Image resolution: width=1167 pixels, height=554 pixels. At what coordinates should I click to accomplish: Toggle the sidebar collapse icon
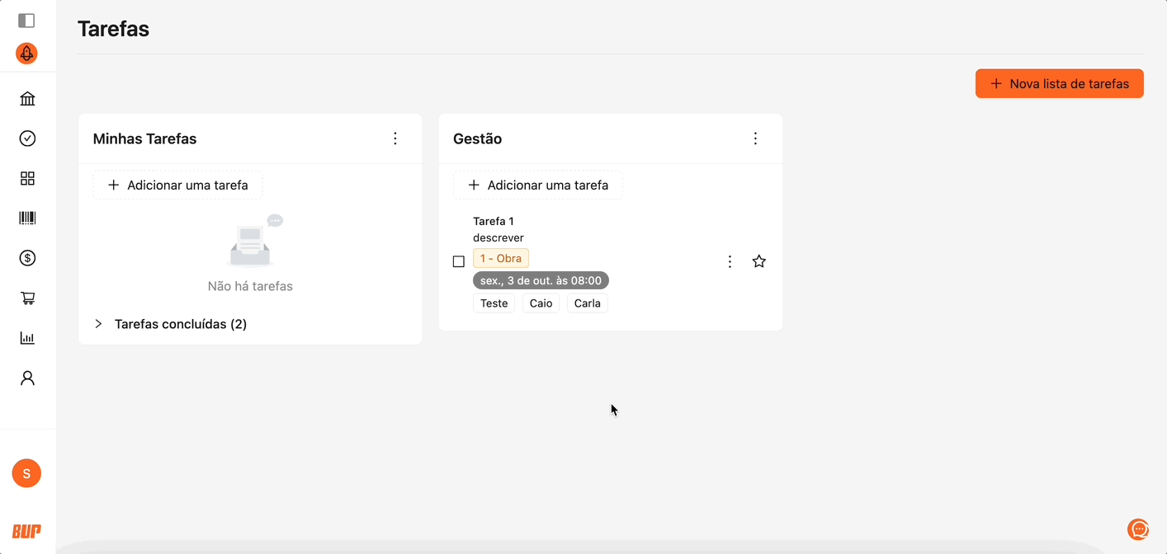coord(26,21)
